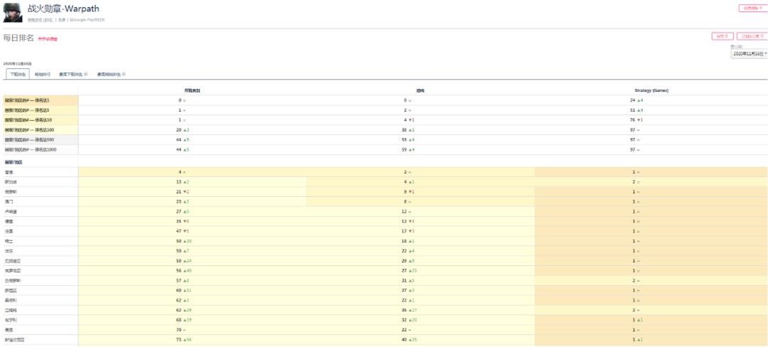Open the 最高下载排名 tab
Image resolution: width=768 pixels, height=347 pixels.
point(70,74)
